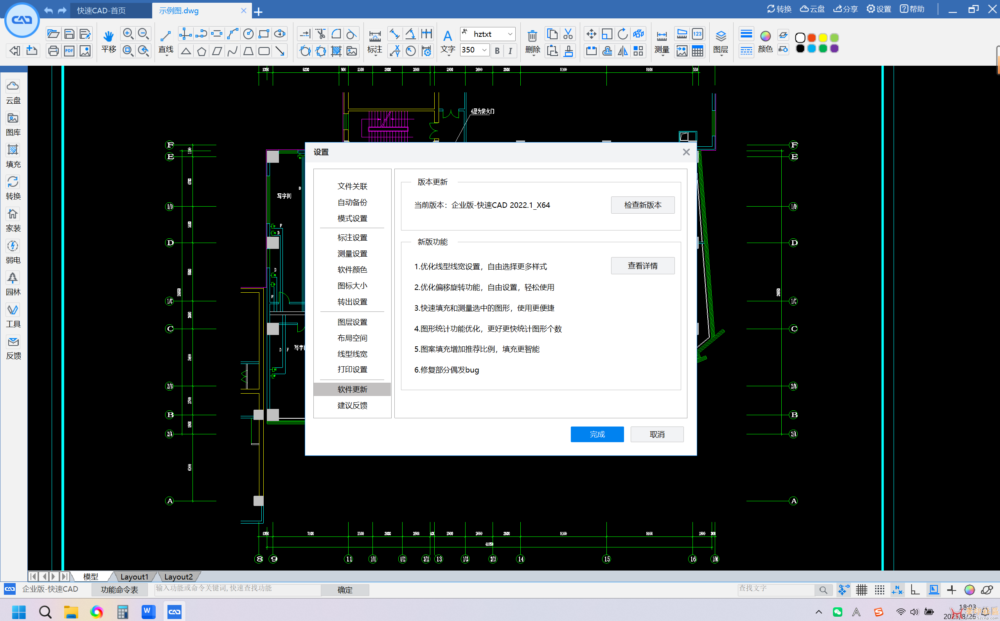
Task: Toggle orthogonal mode L icon
Action: tap(915, 590)
